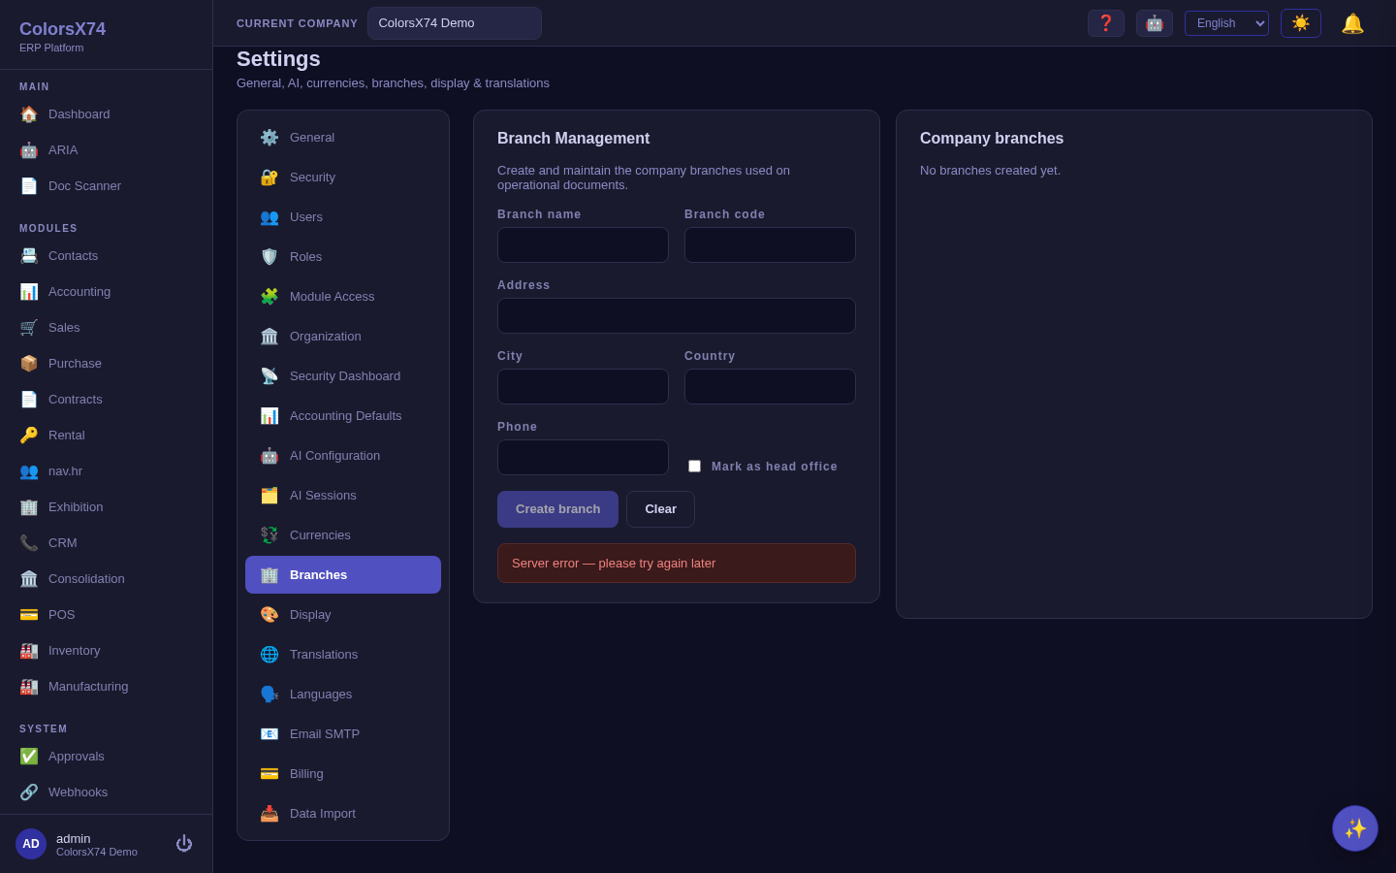Click the CRM phone icon
The height and width of the screenshot is (873, 1396).
[x=29, y=543]
